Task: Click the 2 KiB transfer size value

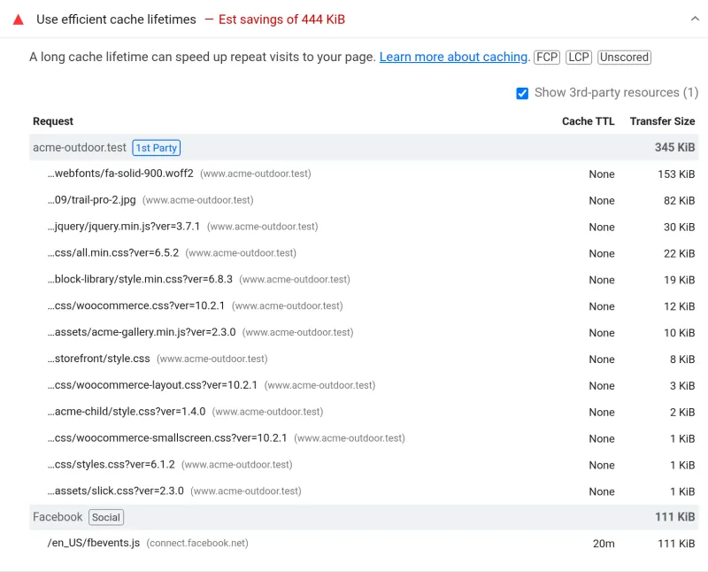Action: click(682, 412)
